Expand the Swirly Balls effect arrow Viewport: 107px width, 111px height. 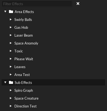(11, 20)
